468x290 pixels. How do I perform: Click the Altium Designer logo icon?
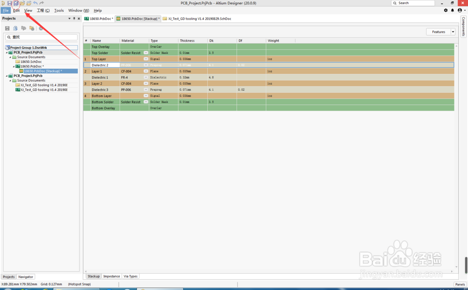point(3,3)
